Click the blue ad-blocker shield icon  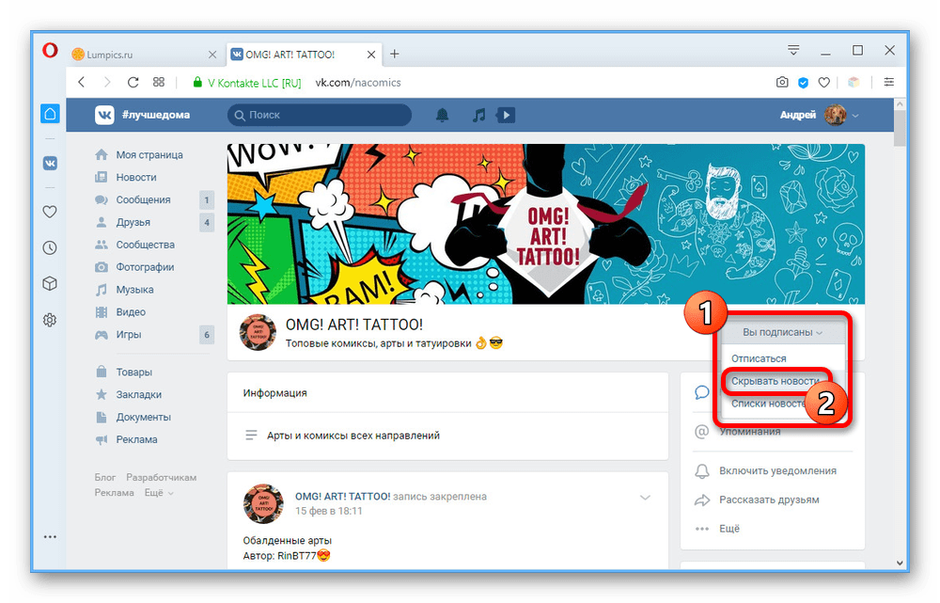[804, 83]
